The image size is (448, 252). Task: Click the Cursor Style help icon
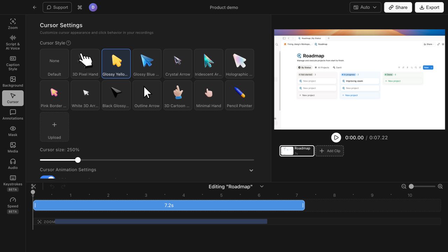pos(69,43)
